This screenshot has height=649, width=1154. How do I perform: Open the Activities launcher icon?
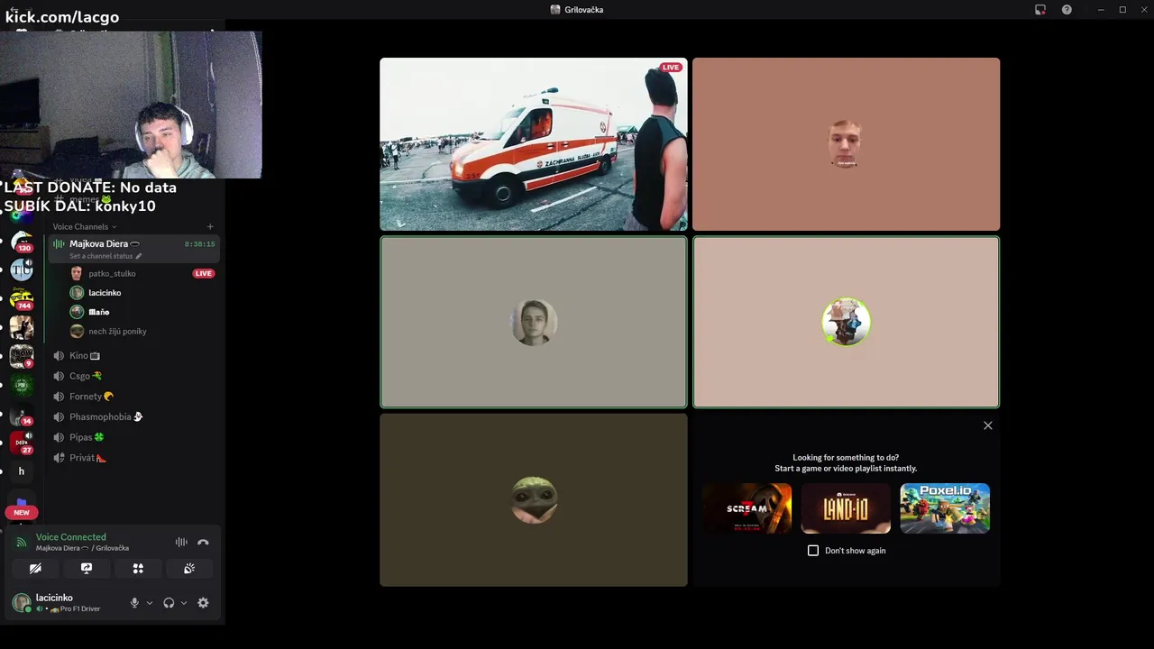pos(138,569)
